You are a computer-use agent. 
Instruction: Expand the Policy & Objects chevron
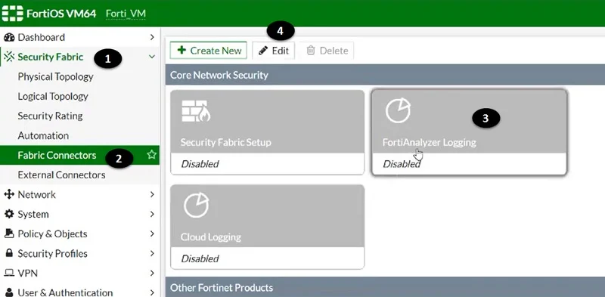[152, 234]
